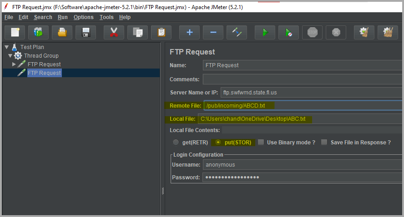Click the New test plan toolbar icon
404x217 pixels.
coord(15,32)
